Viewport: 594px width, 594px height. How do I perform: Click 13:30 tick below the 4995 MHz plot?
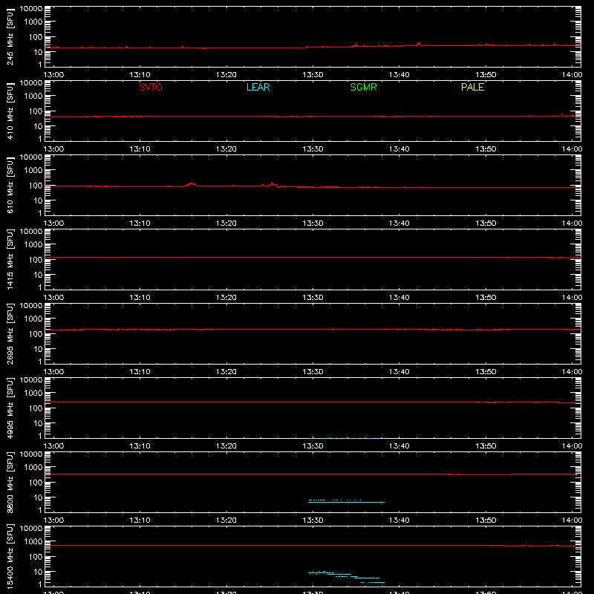[x=313, y=446]
